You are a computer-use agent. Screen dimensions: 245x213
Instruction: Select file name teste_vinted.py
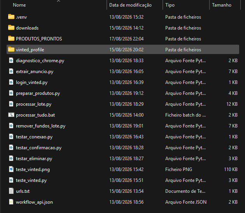31,180
